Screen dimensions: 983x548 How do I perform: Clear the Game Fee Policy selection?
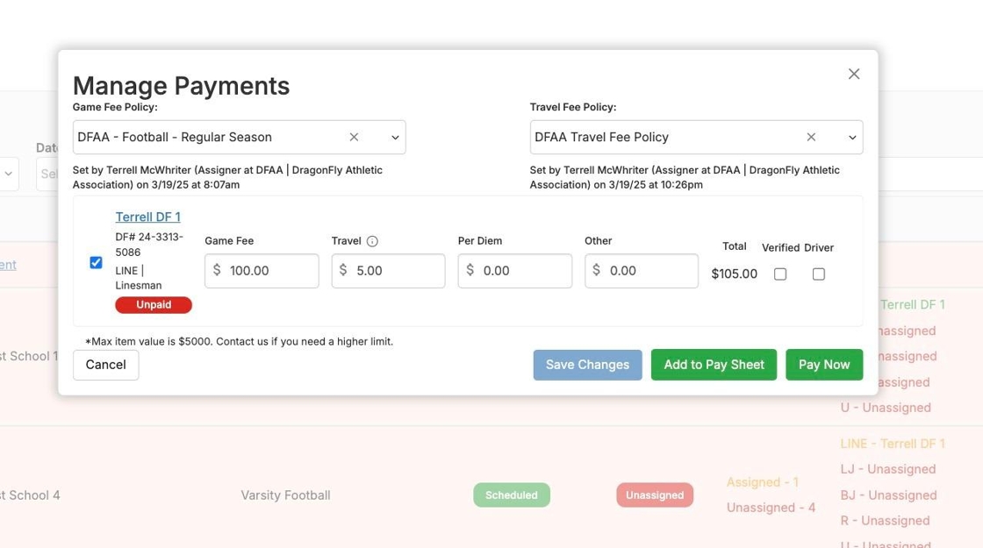(x=354, y=138)
